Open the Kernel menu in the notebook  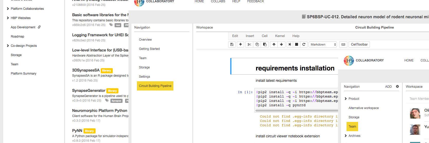[280, 36]
